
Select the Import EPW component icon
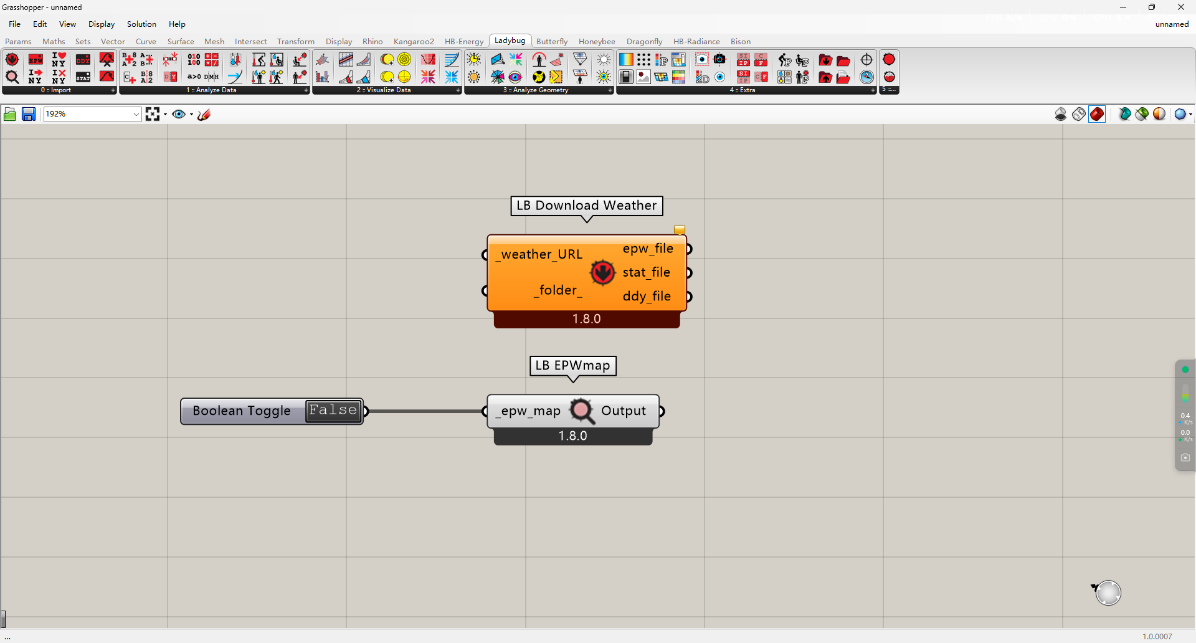pos(36,60)
